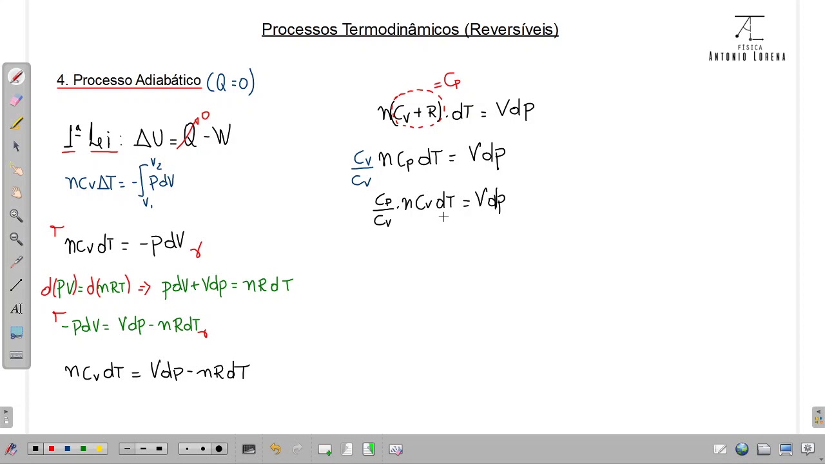
Task: Select the laser pointer tool
Action: [x=16, y=262]
